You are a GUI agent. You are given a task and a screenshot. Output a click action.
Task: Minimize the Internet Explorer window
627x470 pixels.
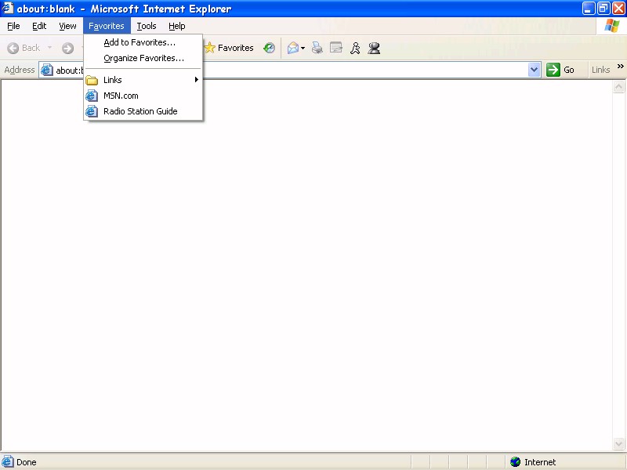pos(589,9)
